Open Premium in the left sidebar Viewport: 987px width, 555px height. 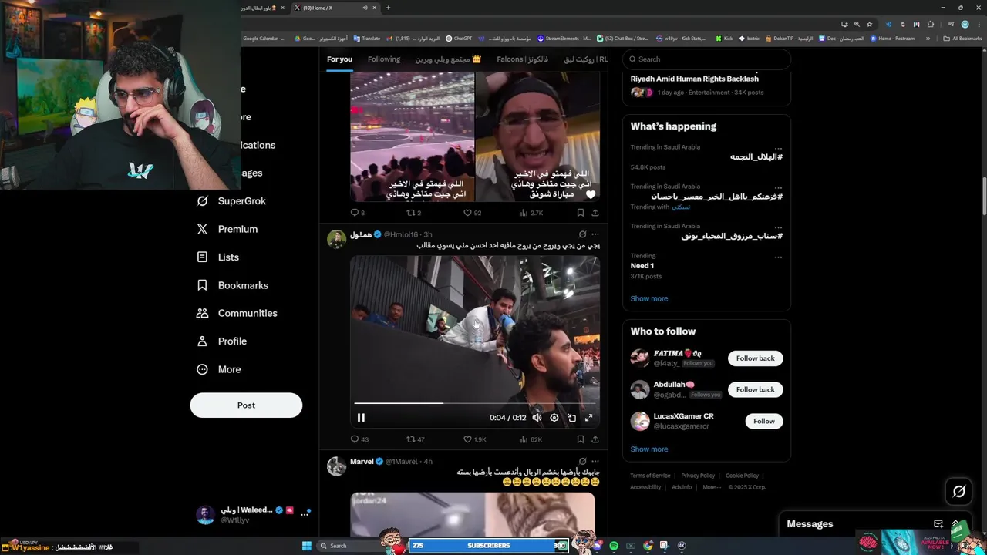pyautogui.click(x=227, y=229)
